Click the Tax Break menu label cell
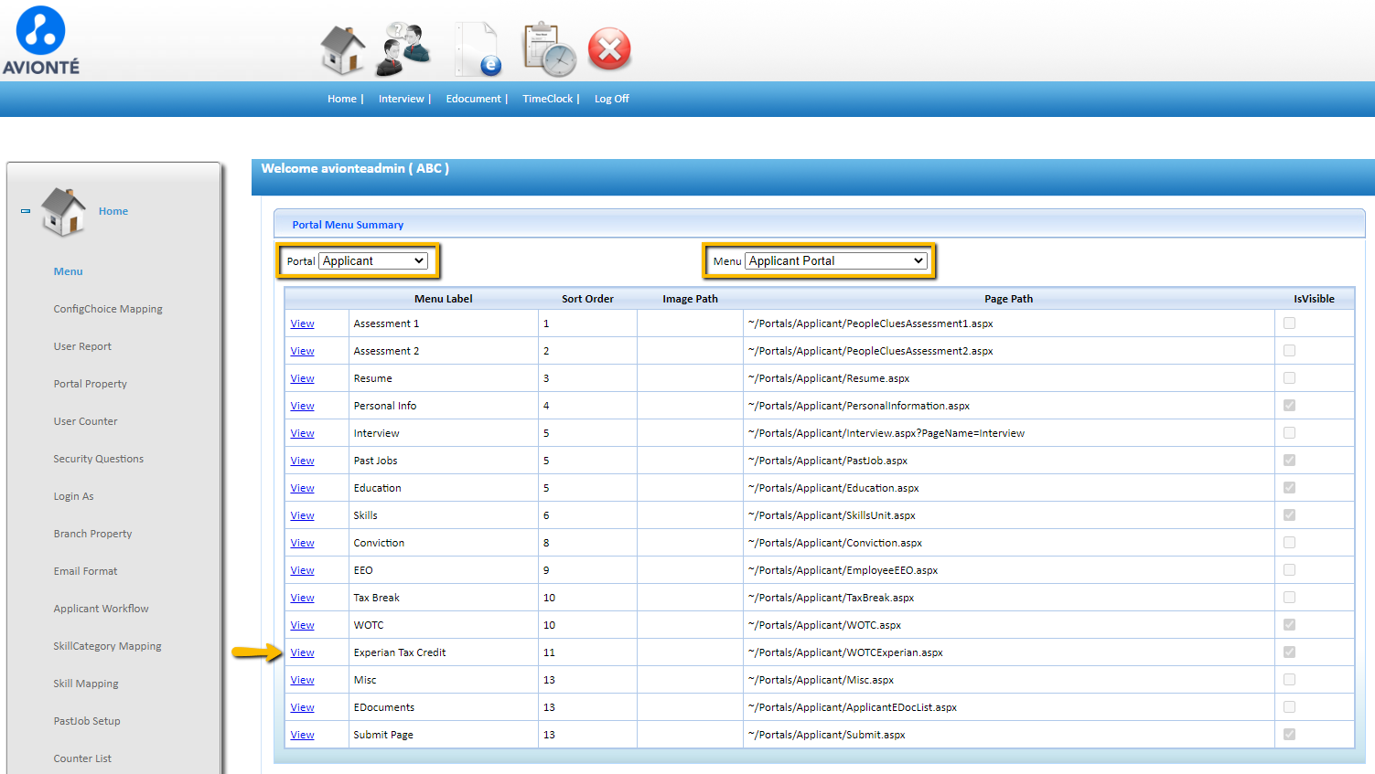The width and height of the screenshot is (1375, 774). 444,598
